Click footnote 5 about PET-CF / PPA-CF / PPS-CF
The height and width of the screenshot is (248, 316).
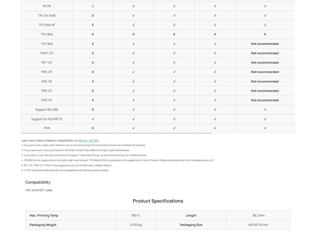tap(66, 165)
